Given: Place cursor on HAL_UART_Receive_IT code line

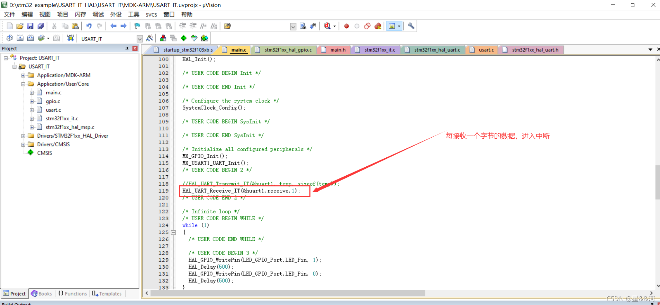Looking at the screenshot, I should [x=241, y=191].
